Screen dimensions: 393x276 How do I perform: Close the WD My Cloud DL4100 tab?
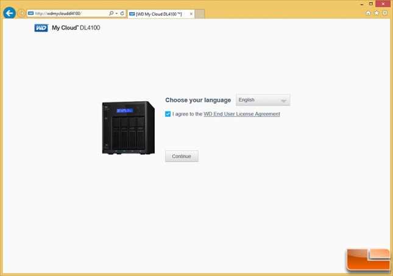point(191,14)
